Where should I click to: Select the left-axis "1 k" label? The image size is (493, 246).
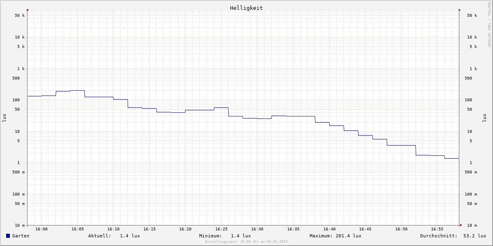tap(21, 69)
